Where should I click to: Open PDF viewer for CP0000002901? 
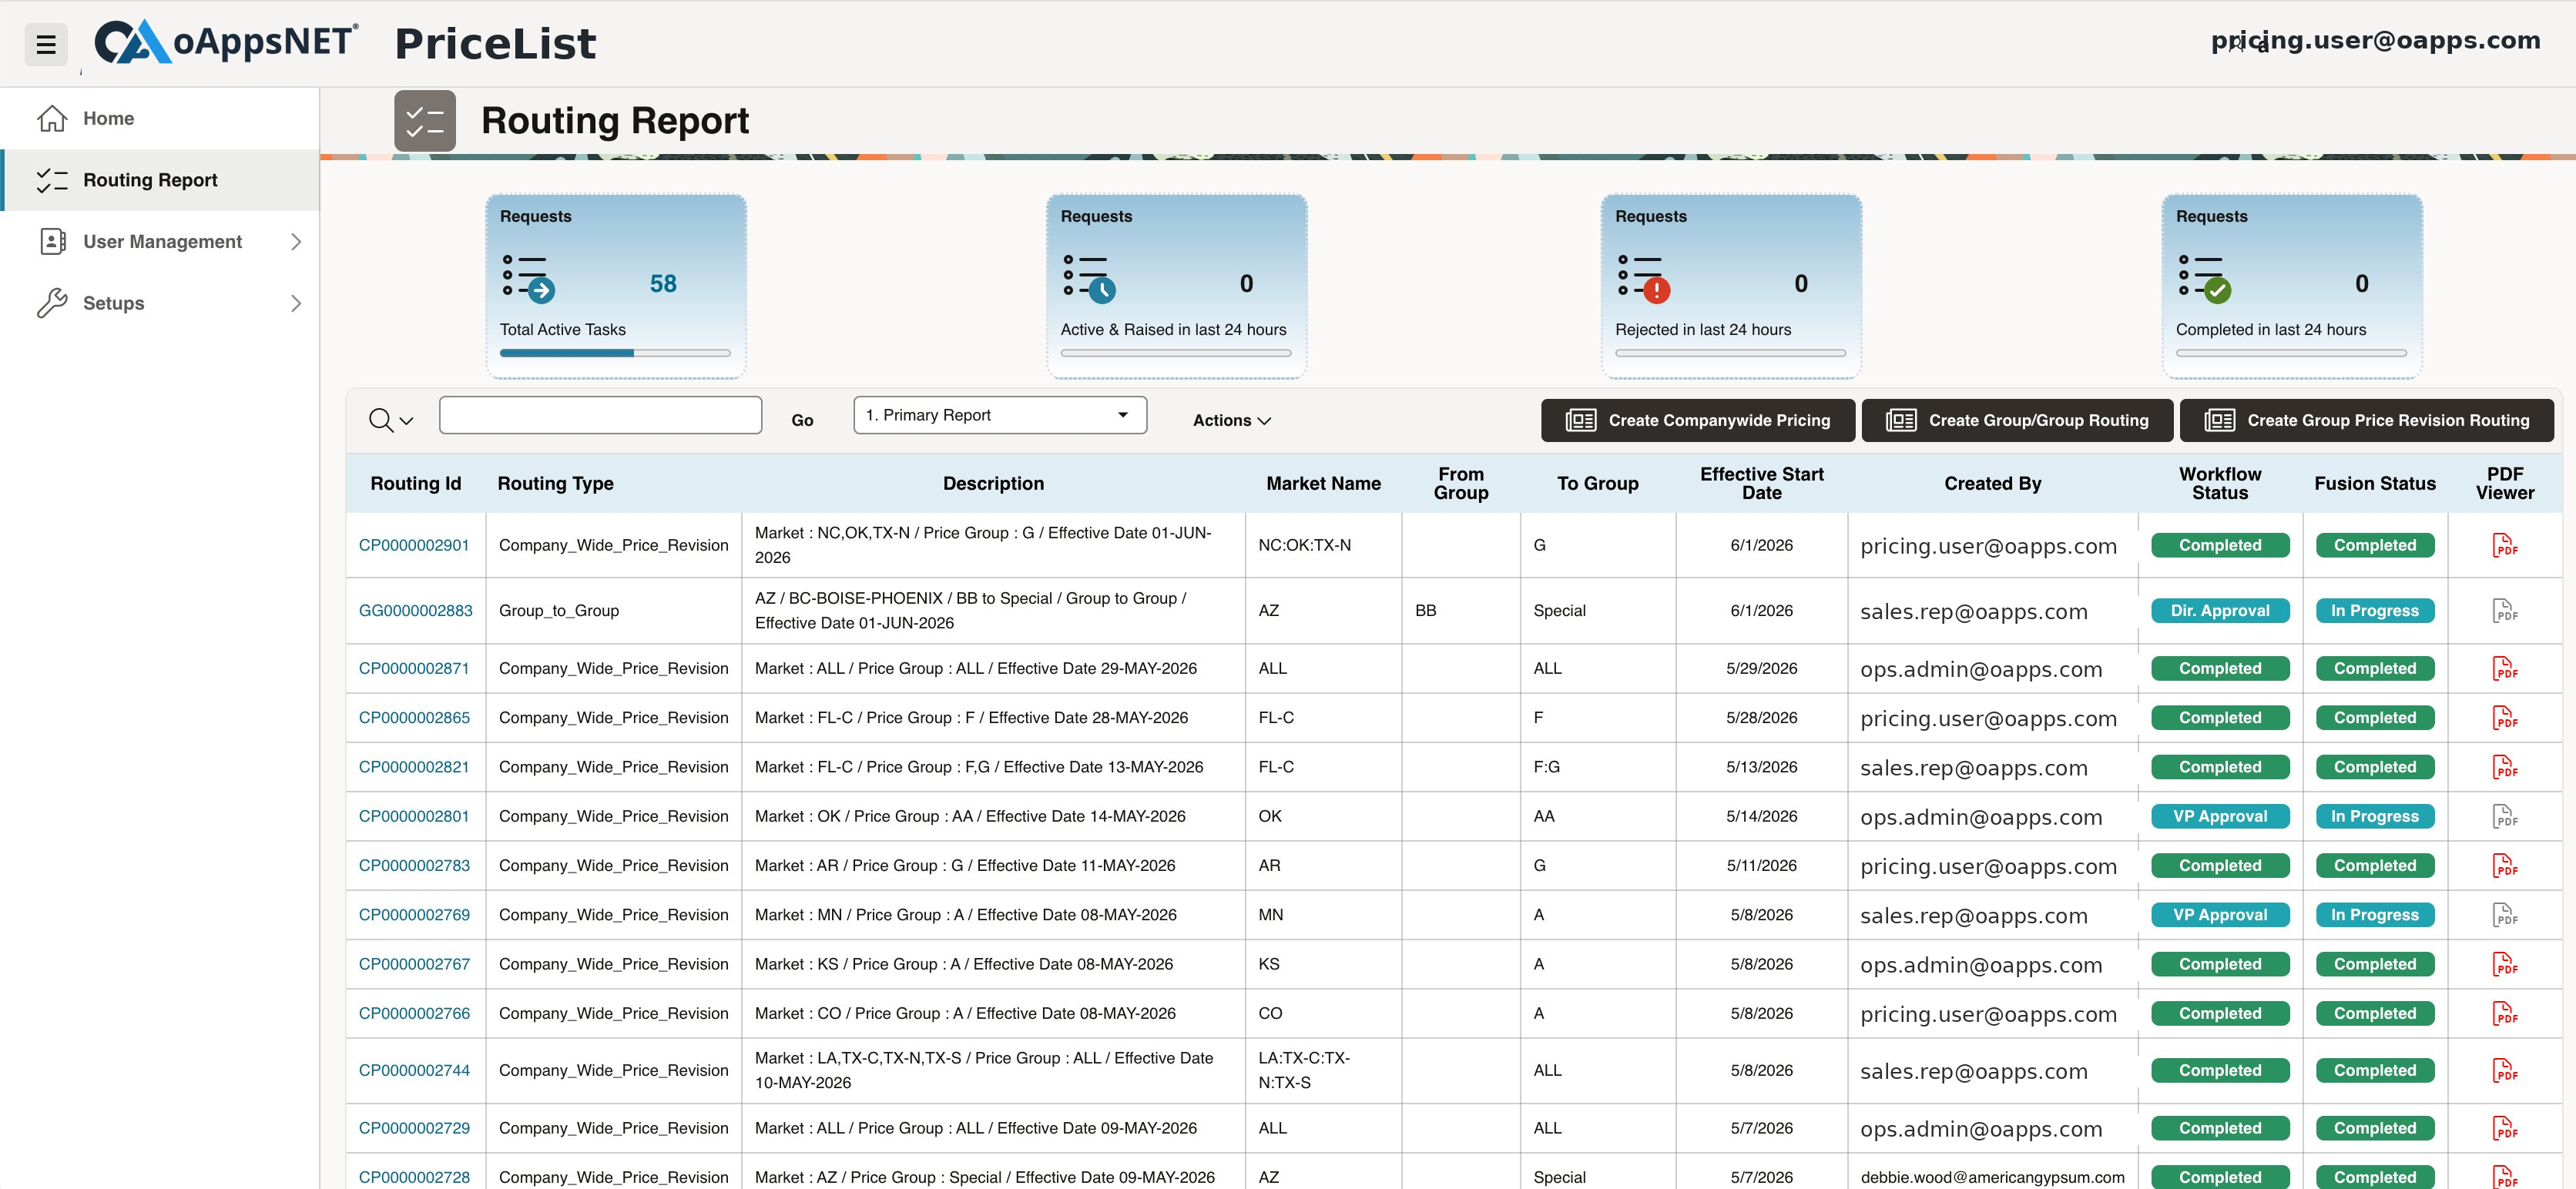(x=2504, y=545)
